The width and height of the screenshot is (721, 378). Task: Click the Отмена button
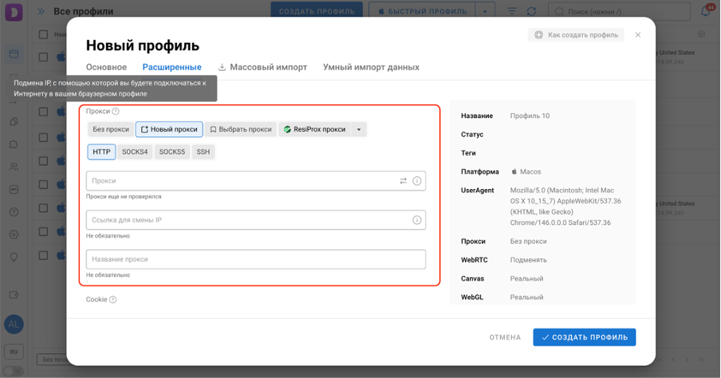[x=505, y=337]
